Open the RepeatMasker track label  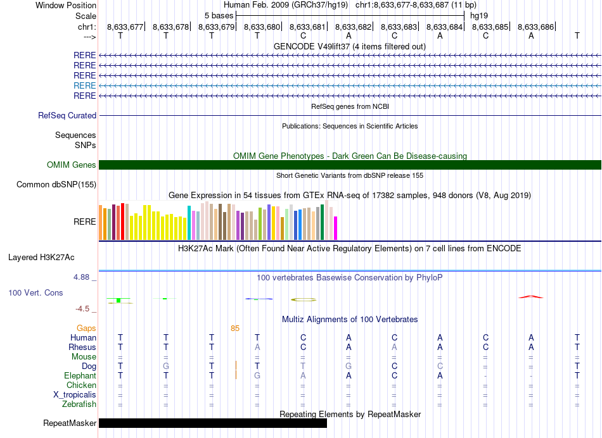[x=70, y=423]
